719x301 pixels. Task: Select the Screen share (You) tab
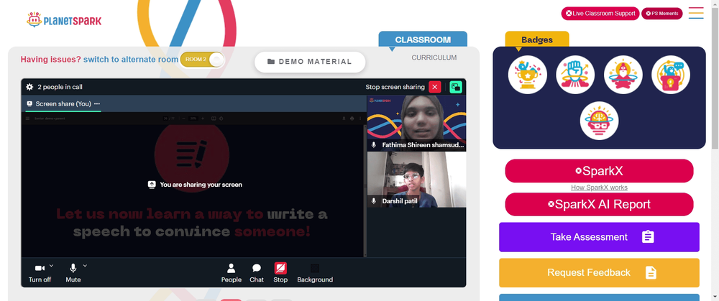click(x=63, y=104)
